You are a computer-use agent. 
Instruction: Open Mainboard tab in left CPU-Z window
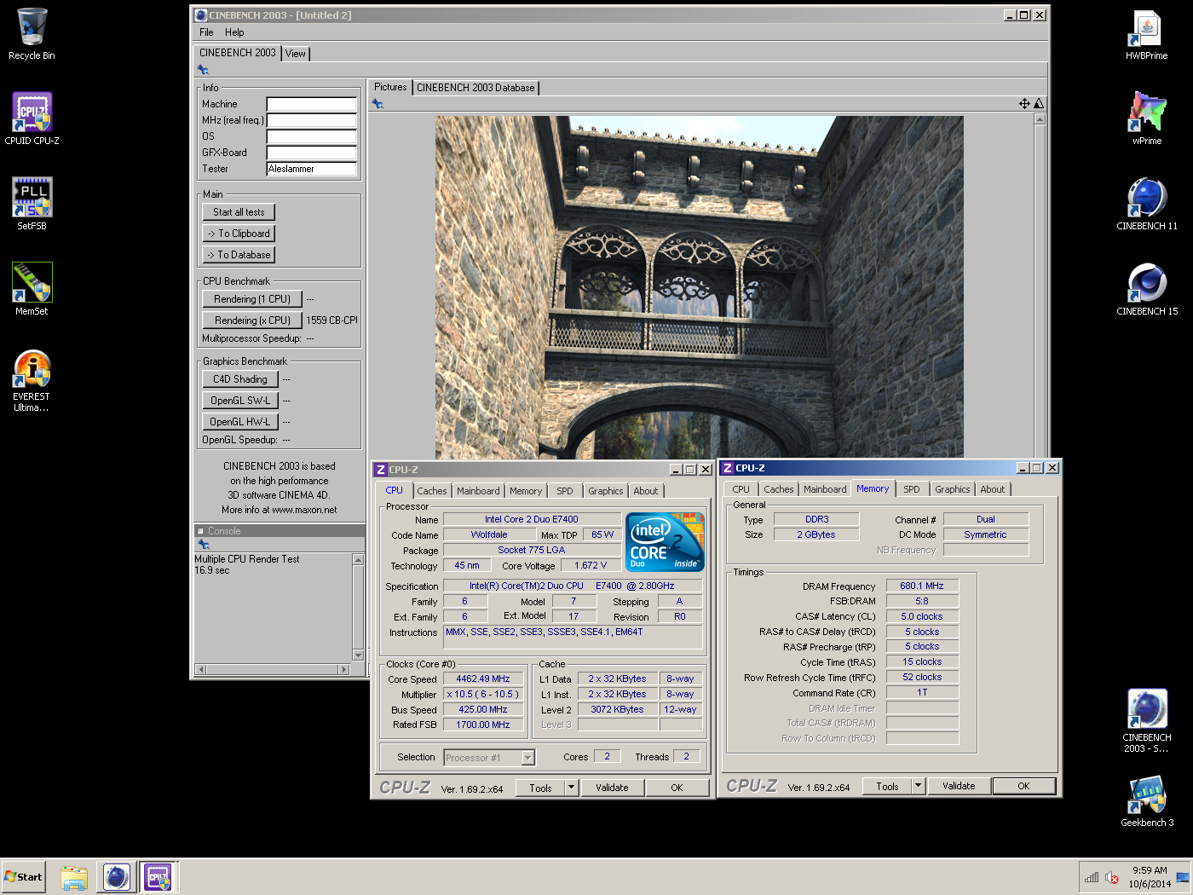click(x=478, y=491)
